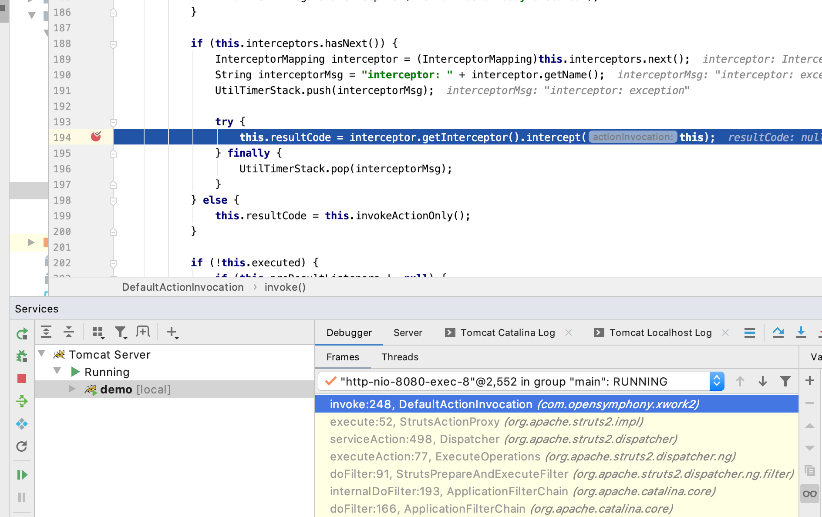Click Expand All in Services toolbar
This screenshot has width=822, height=517.
click(x=46, y=332)
